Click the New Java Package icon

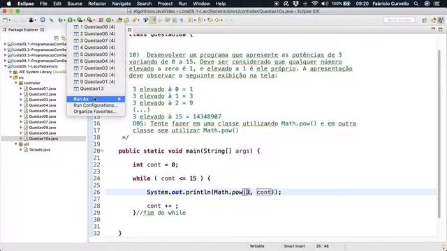pyautogui.click(x=101, y=20)
